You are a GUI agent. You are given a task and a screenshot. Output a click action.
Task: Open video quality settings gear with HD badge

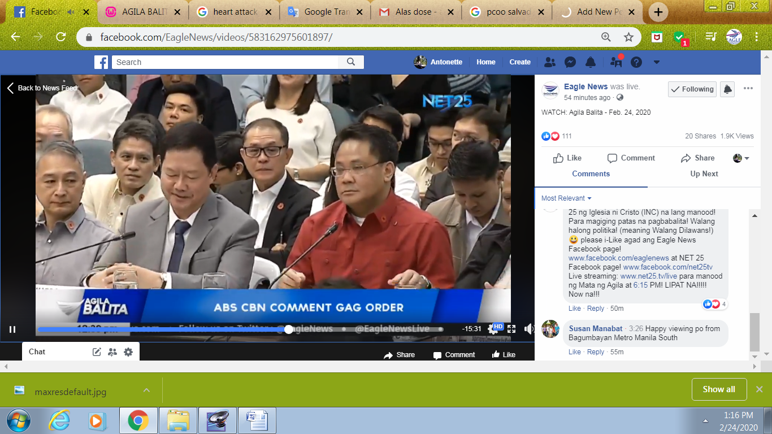[x=493, y=329]
